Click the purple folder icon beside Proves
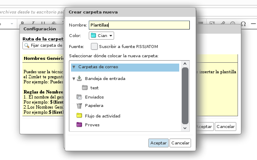This screenshot has width=257, height=160. pos(79,125)
